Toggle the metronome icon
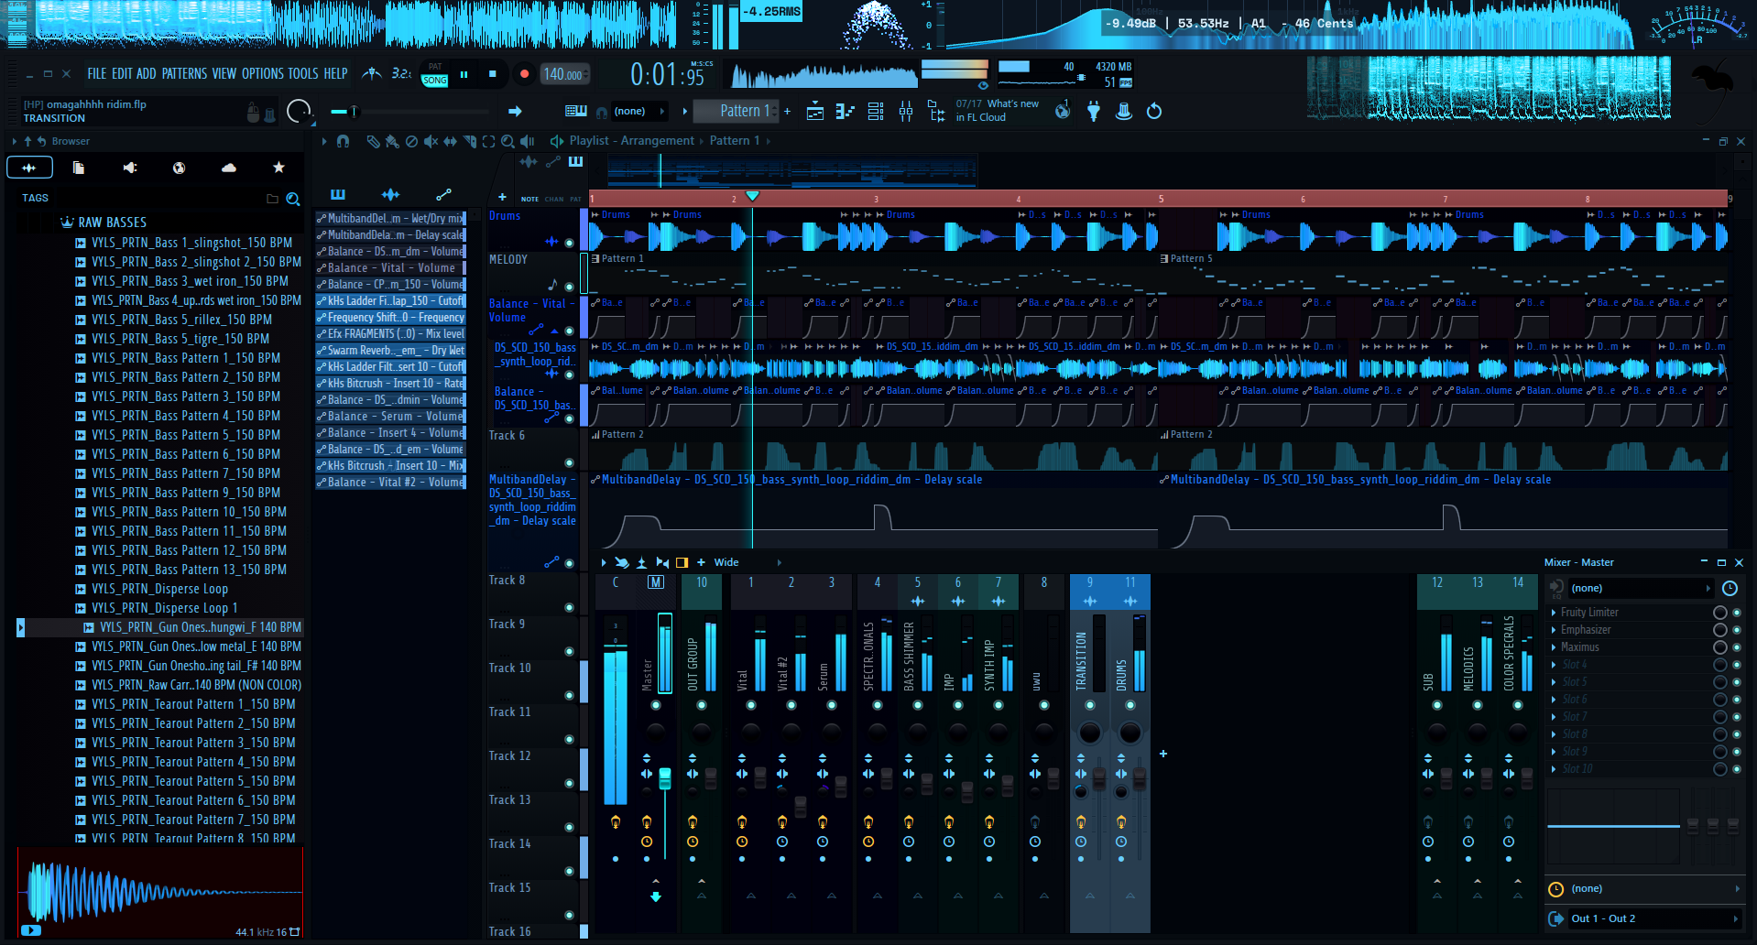The width and height of the screenshot is (1757, 945). coord(372,73)
